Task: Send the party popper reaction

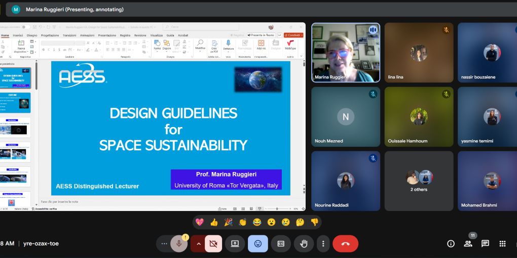Action: [228, 222]
